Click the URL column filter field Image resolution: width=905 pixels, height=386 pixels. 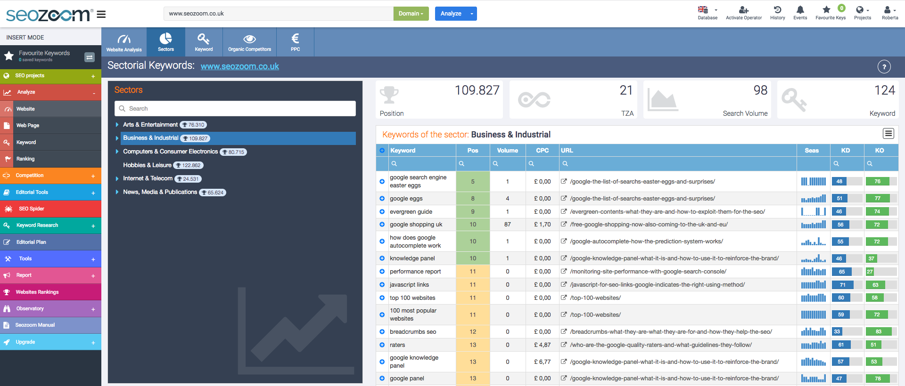[678, 164]
